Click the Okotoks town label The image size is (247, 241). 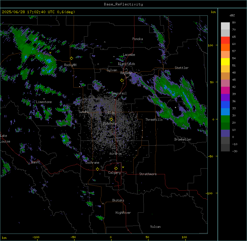point(118,200)
